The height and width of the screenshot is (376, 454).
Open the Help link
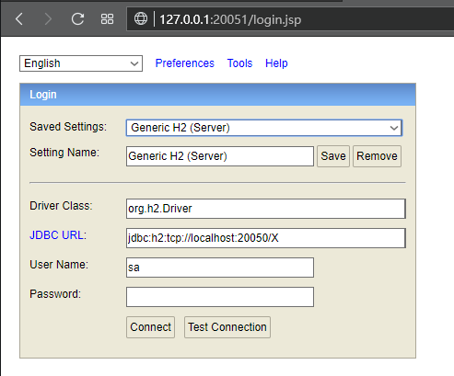click(x=276, y=63)
